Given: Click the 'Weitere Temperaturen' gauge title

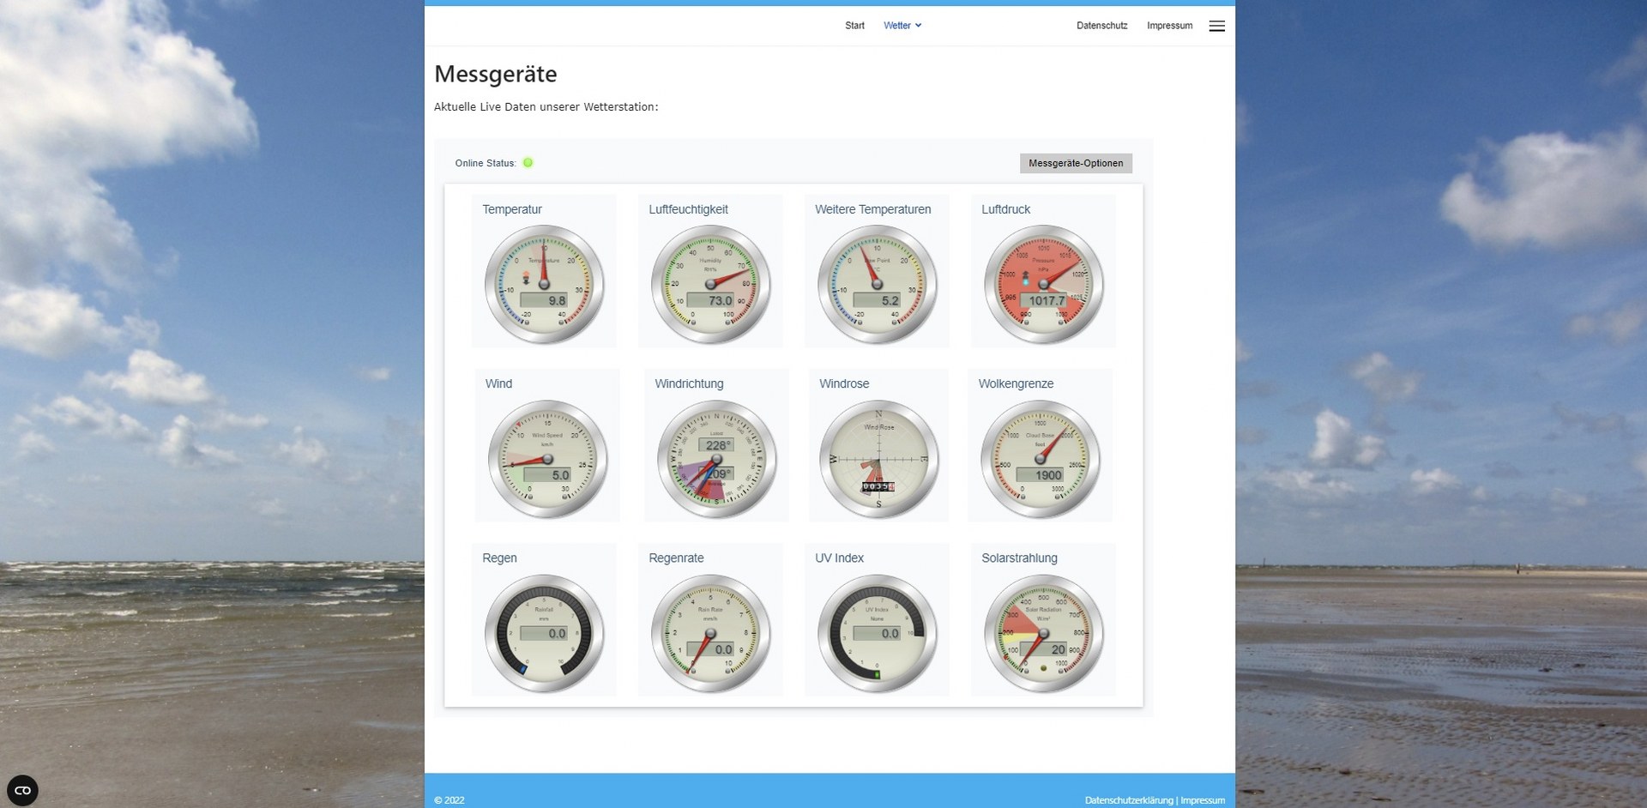Looking at the screenshot, I should (872, 209).
